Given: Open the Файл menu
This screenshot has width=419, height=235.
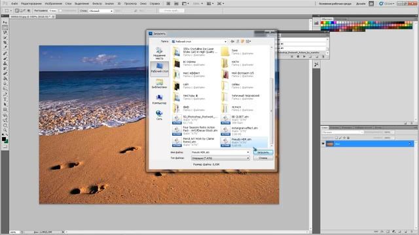Looking at the screenshot, I should click(x=14, y=4).
